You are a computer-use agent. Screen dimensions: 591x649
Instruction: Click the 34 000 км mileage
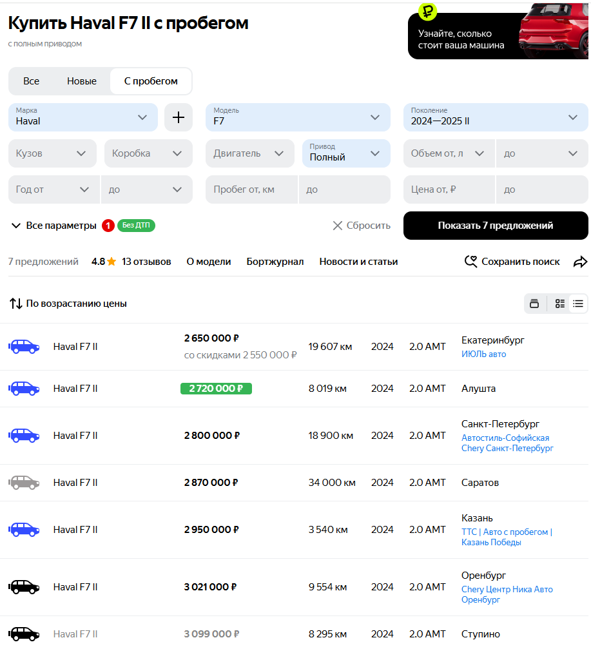click(332, 483)
